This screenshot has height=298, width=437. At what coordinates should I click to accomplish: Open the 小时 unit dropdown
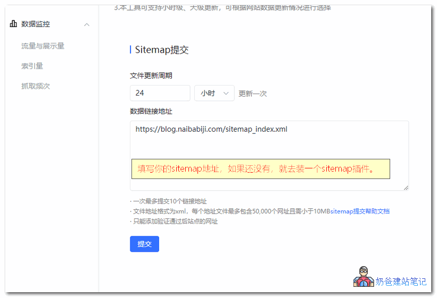pos(215,93)
